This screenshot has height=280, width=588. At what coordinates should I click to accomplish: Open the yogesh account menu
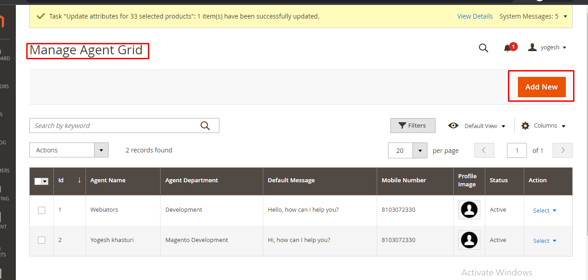(548, 47)
